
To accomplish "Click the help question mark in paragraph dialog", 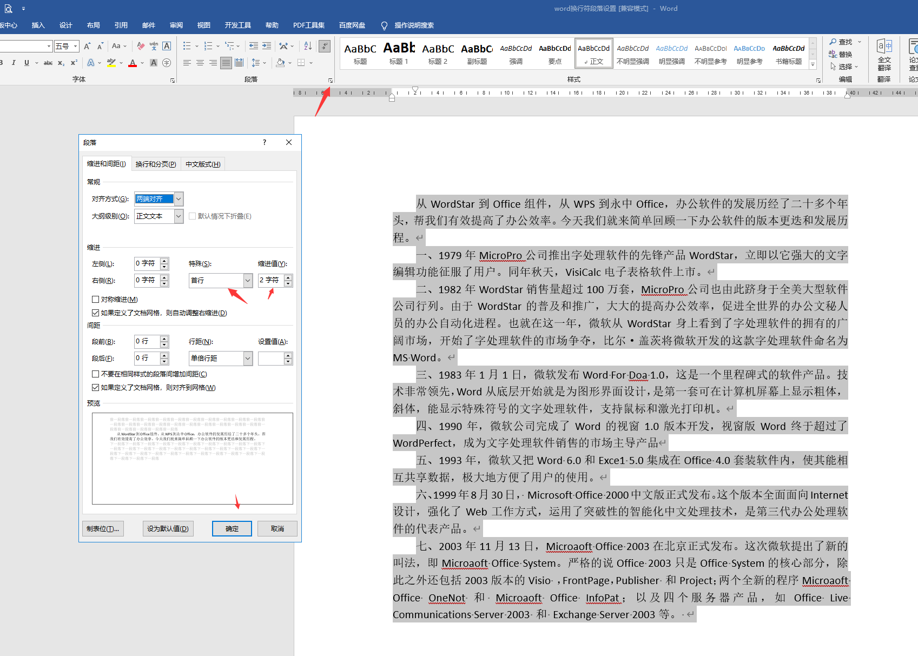I will (265, 142).
